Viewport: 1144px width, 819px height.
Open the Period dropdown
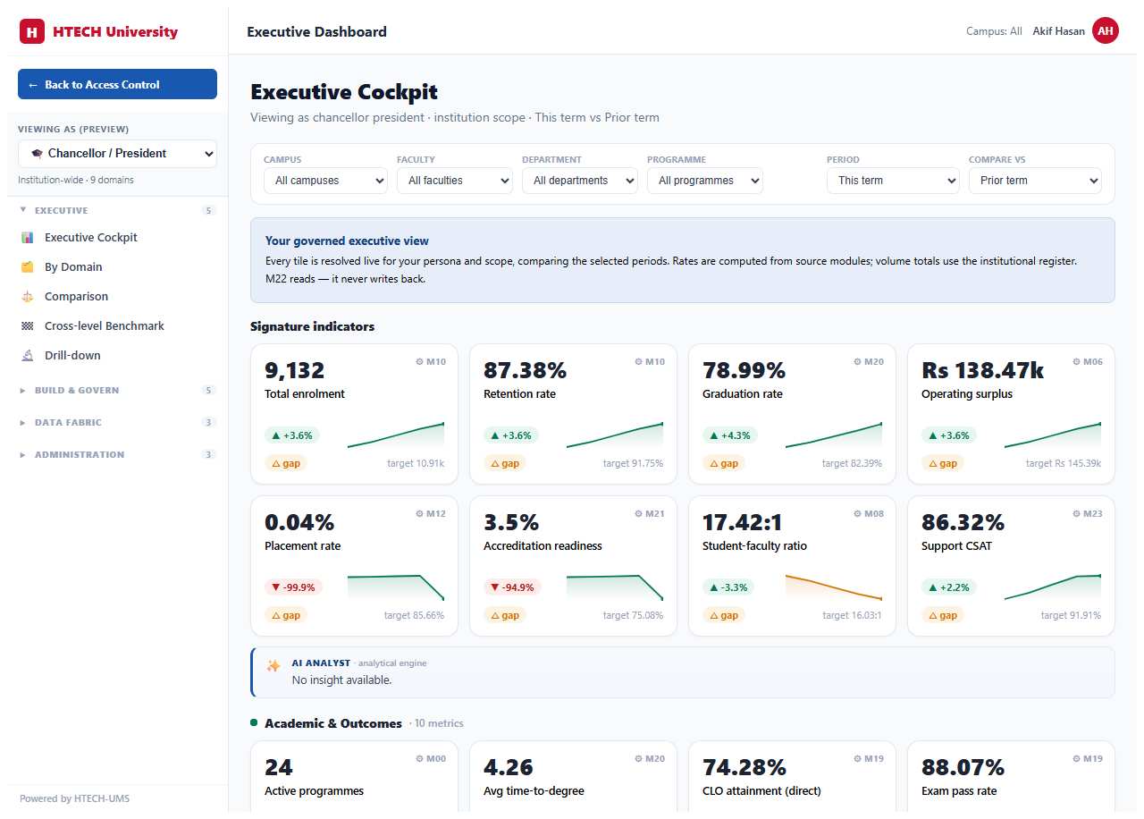coord(893,181)
